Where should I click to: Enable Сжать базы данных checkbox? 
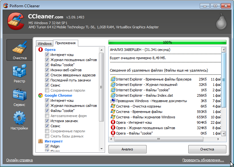pyautogui.click(x=47, y=136)
